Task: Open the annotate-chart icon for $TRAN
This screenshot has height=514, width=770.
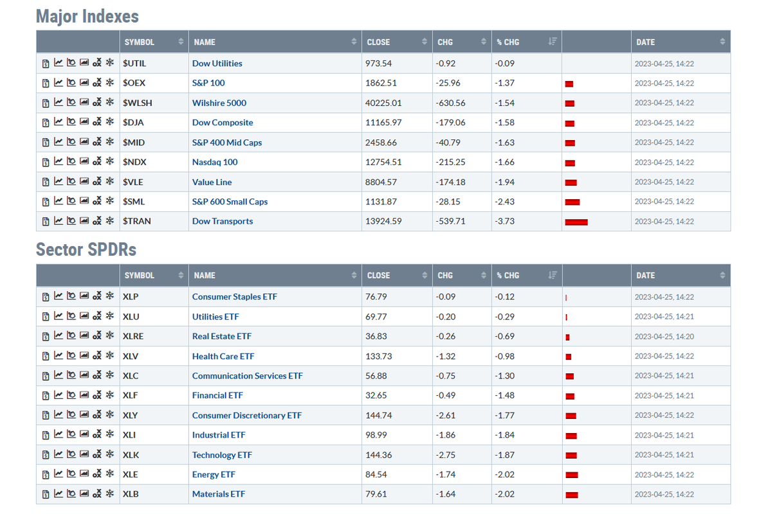Action: pyautogui.click(x=71, y=221)
